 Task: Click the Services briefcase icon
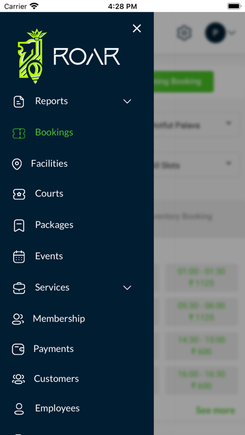point(19,288)
